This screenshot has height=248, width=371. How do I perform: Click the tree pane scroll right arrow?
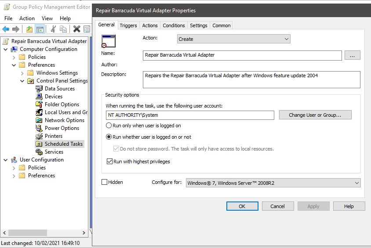coord(84,233)
